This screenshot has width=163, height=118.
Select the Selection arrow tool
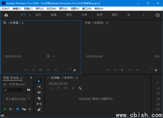click(x=39, y=81)
